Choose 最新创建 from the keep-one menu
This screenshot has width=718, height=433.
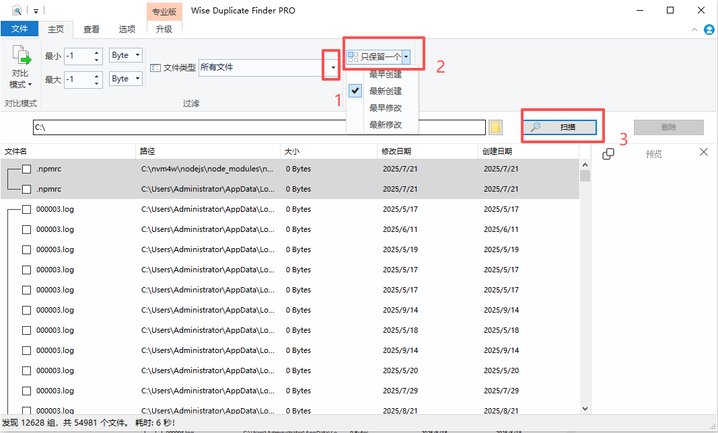[385, 91]
